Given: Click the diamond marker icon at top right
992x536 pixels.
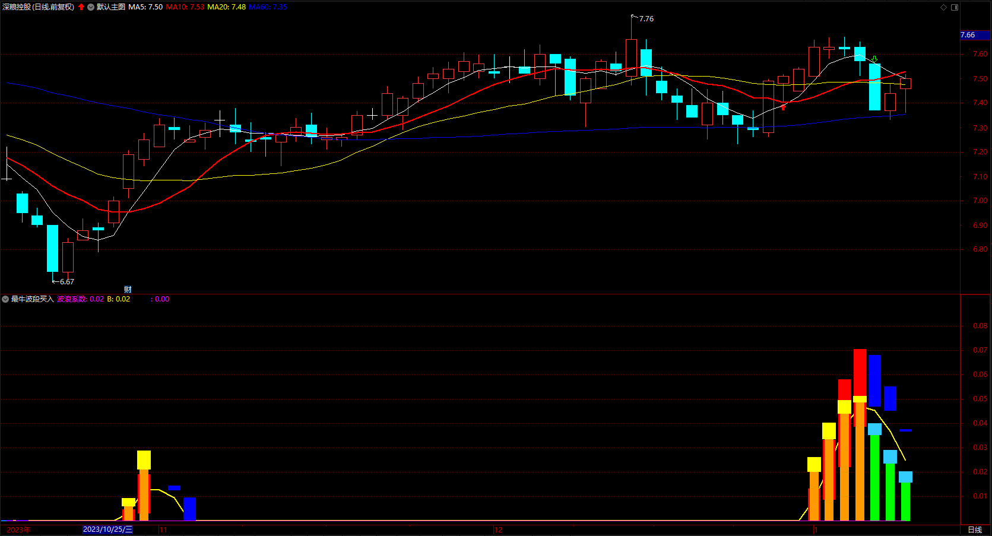Looking at the screenshot, I should tap(944, 7).
